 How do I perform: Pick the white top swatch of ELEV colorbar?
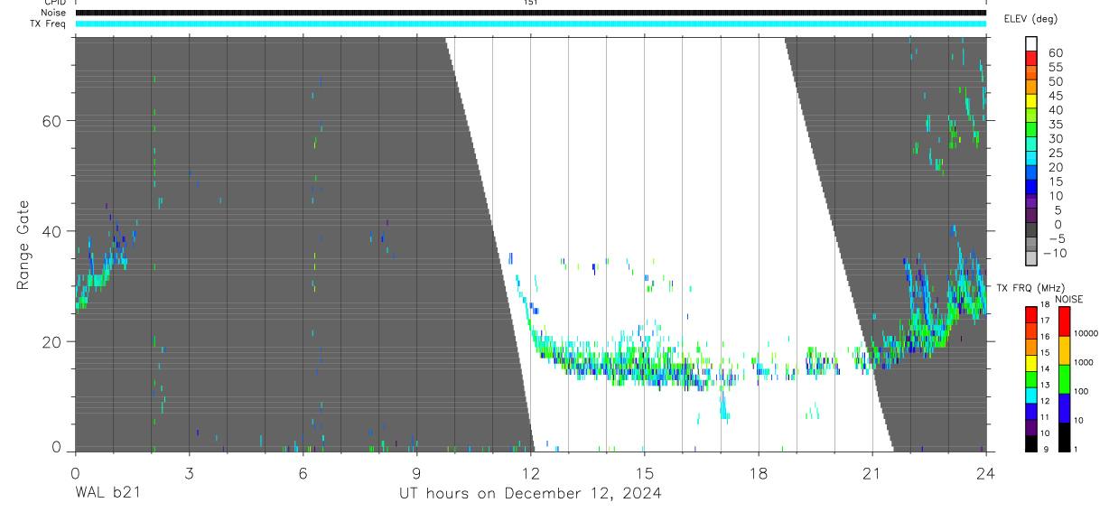[x=1031, y=43]
